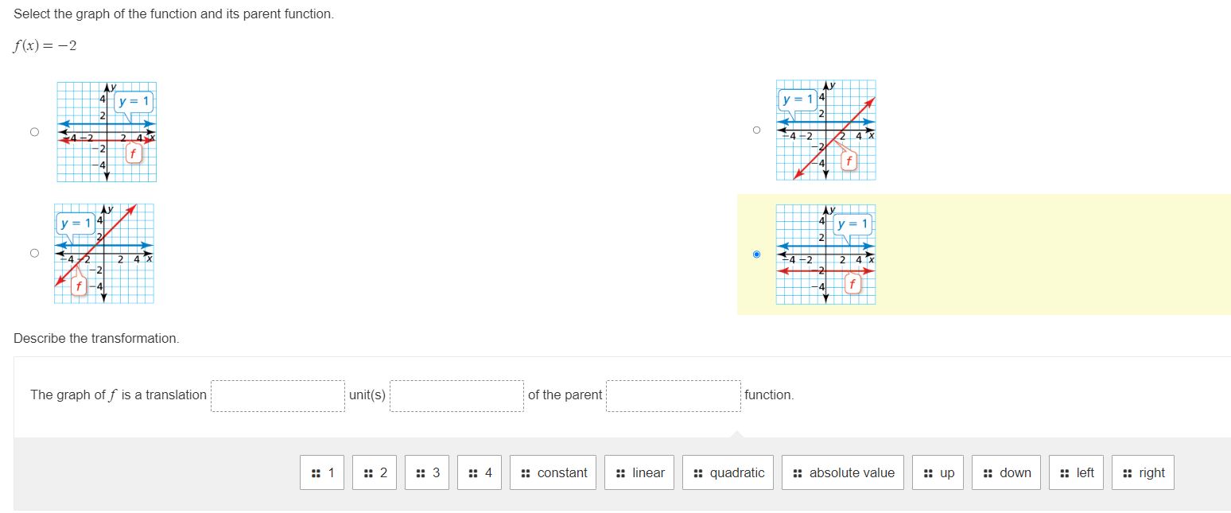Select the bottom-left graph answer option
The image size is (1231, 513).
33,253
